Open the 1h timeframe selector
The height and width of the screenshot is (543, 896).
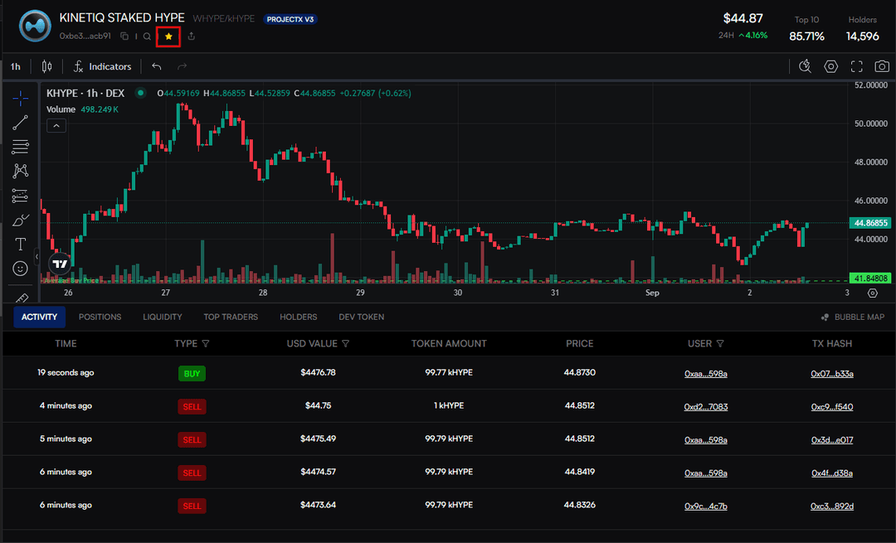click(x=14, y=65)
